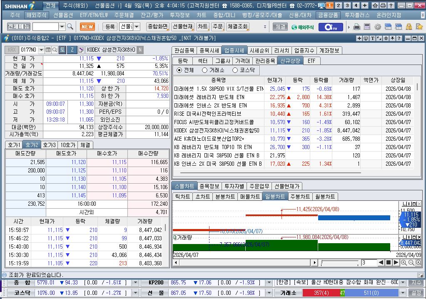The image size is (426, 299).
Task: Click the 등록 button
Action: click(x=110, y=27)
